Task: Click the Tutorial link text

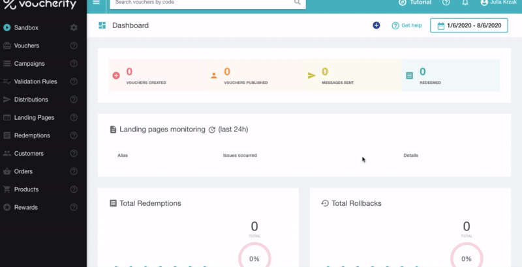Action: pos(420,3)
